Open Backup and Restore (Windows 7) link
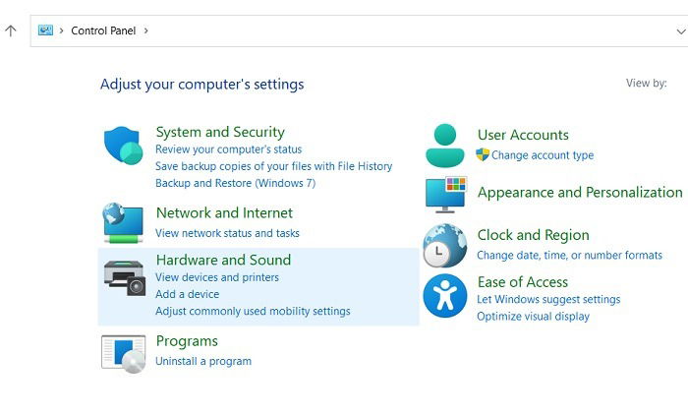The width and height of the screenshot is (688, 415). tap(236, 183)
